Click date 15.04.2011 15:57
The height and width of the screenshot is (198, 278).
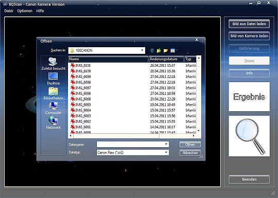[x=163, y=110]
